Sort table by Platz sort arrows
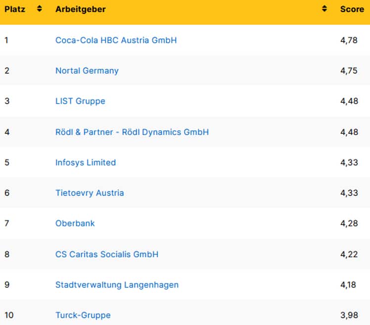Screen dimensions: 370x325 pyautogui.click(x=40, y=9)
